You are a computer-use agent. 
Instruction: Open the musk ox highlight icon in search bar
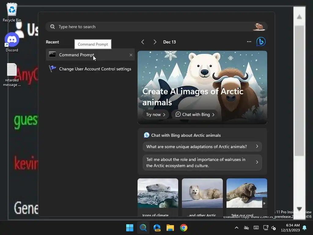(259, 27)
